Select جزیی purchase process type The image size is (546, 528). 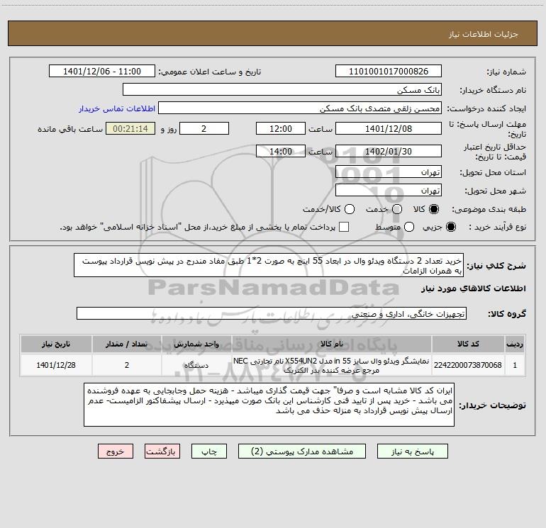[452, 227]
